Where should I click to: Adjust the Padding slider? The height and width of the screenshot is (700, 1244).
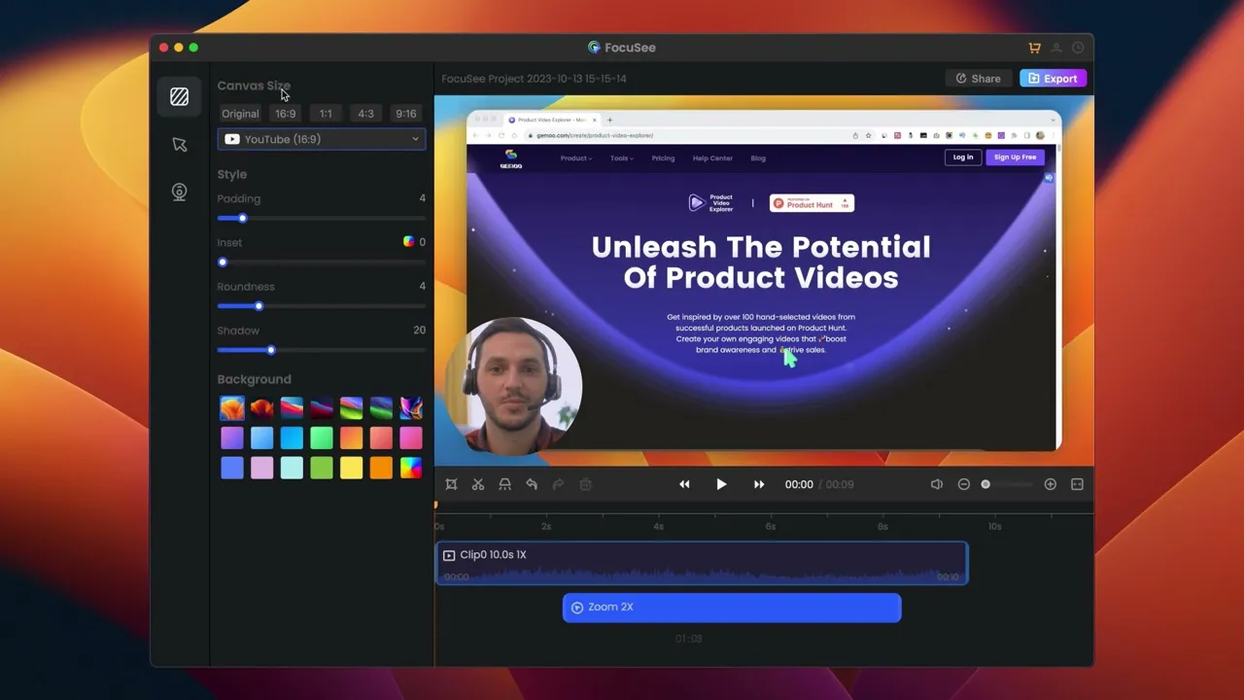pyautogui.click(x=321, y=218)
